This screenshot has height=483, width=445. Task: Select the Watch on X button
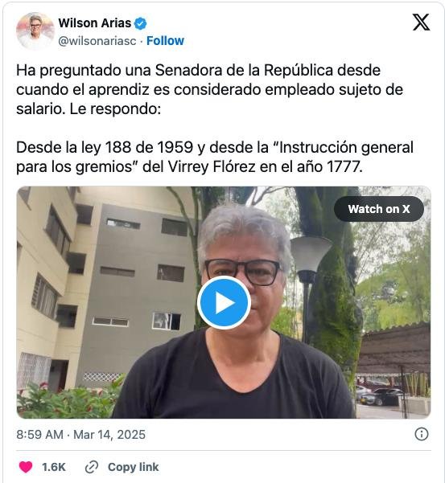coord(379,209)
